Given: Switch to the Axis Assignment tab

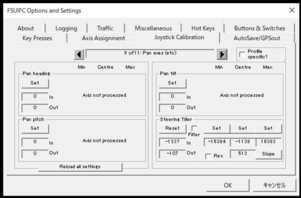Looking at the screenshot, I should pyautogui.click(x=103, y=38).
